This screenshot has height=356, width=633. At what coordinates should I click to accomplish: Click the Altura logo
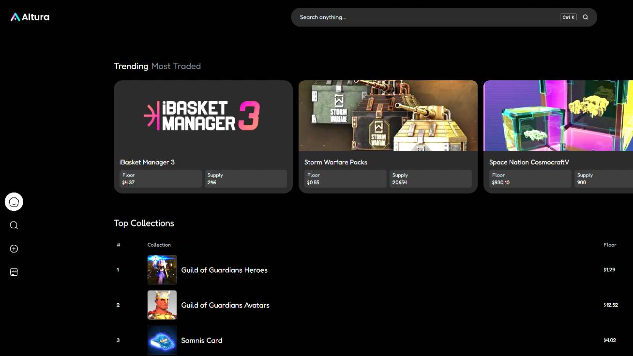(30, 17)
